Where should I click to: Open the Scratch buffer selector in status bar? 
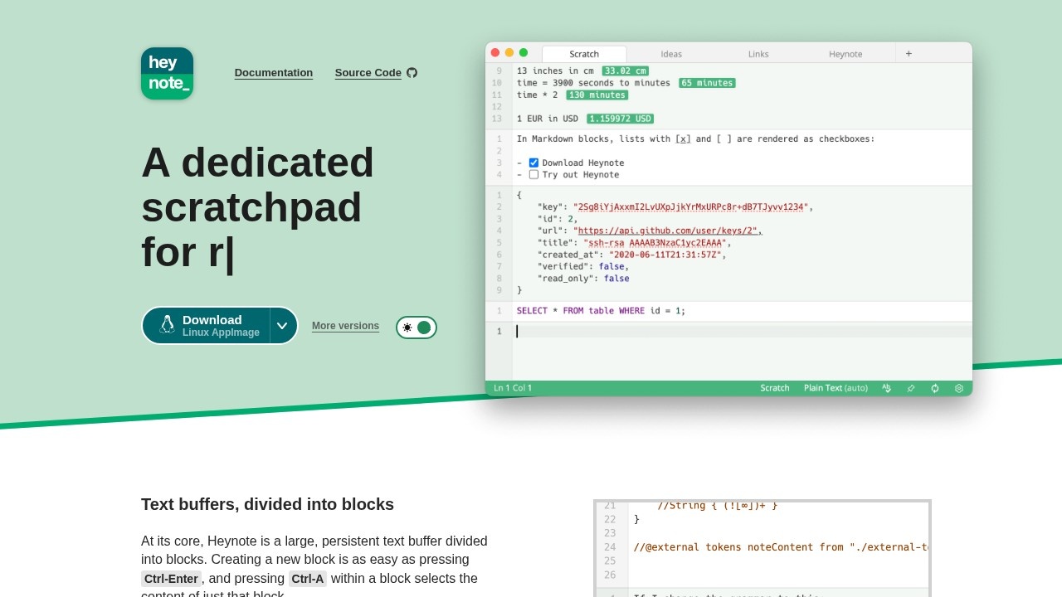coord(775,388)
